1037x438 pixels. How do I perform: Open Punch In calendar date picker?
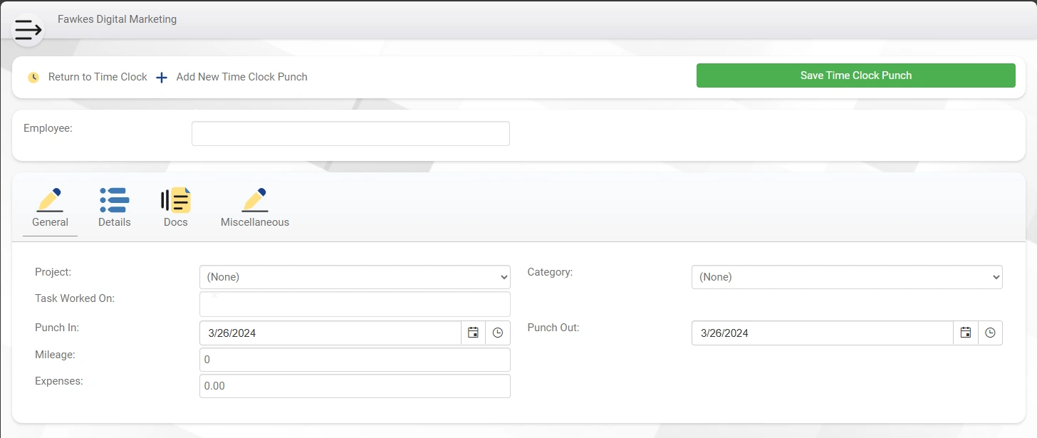473,333
